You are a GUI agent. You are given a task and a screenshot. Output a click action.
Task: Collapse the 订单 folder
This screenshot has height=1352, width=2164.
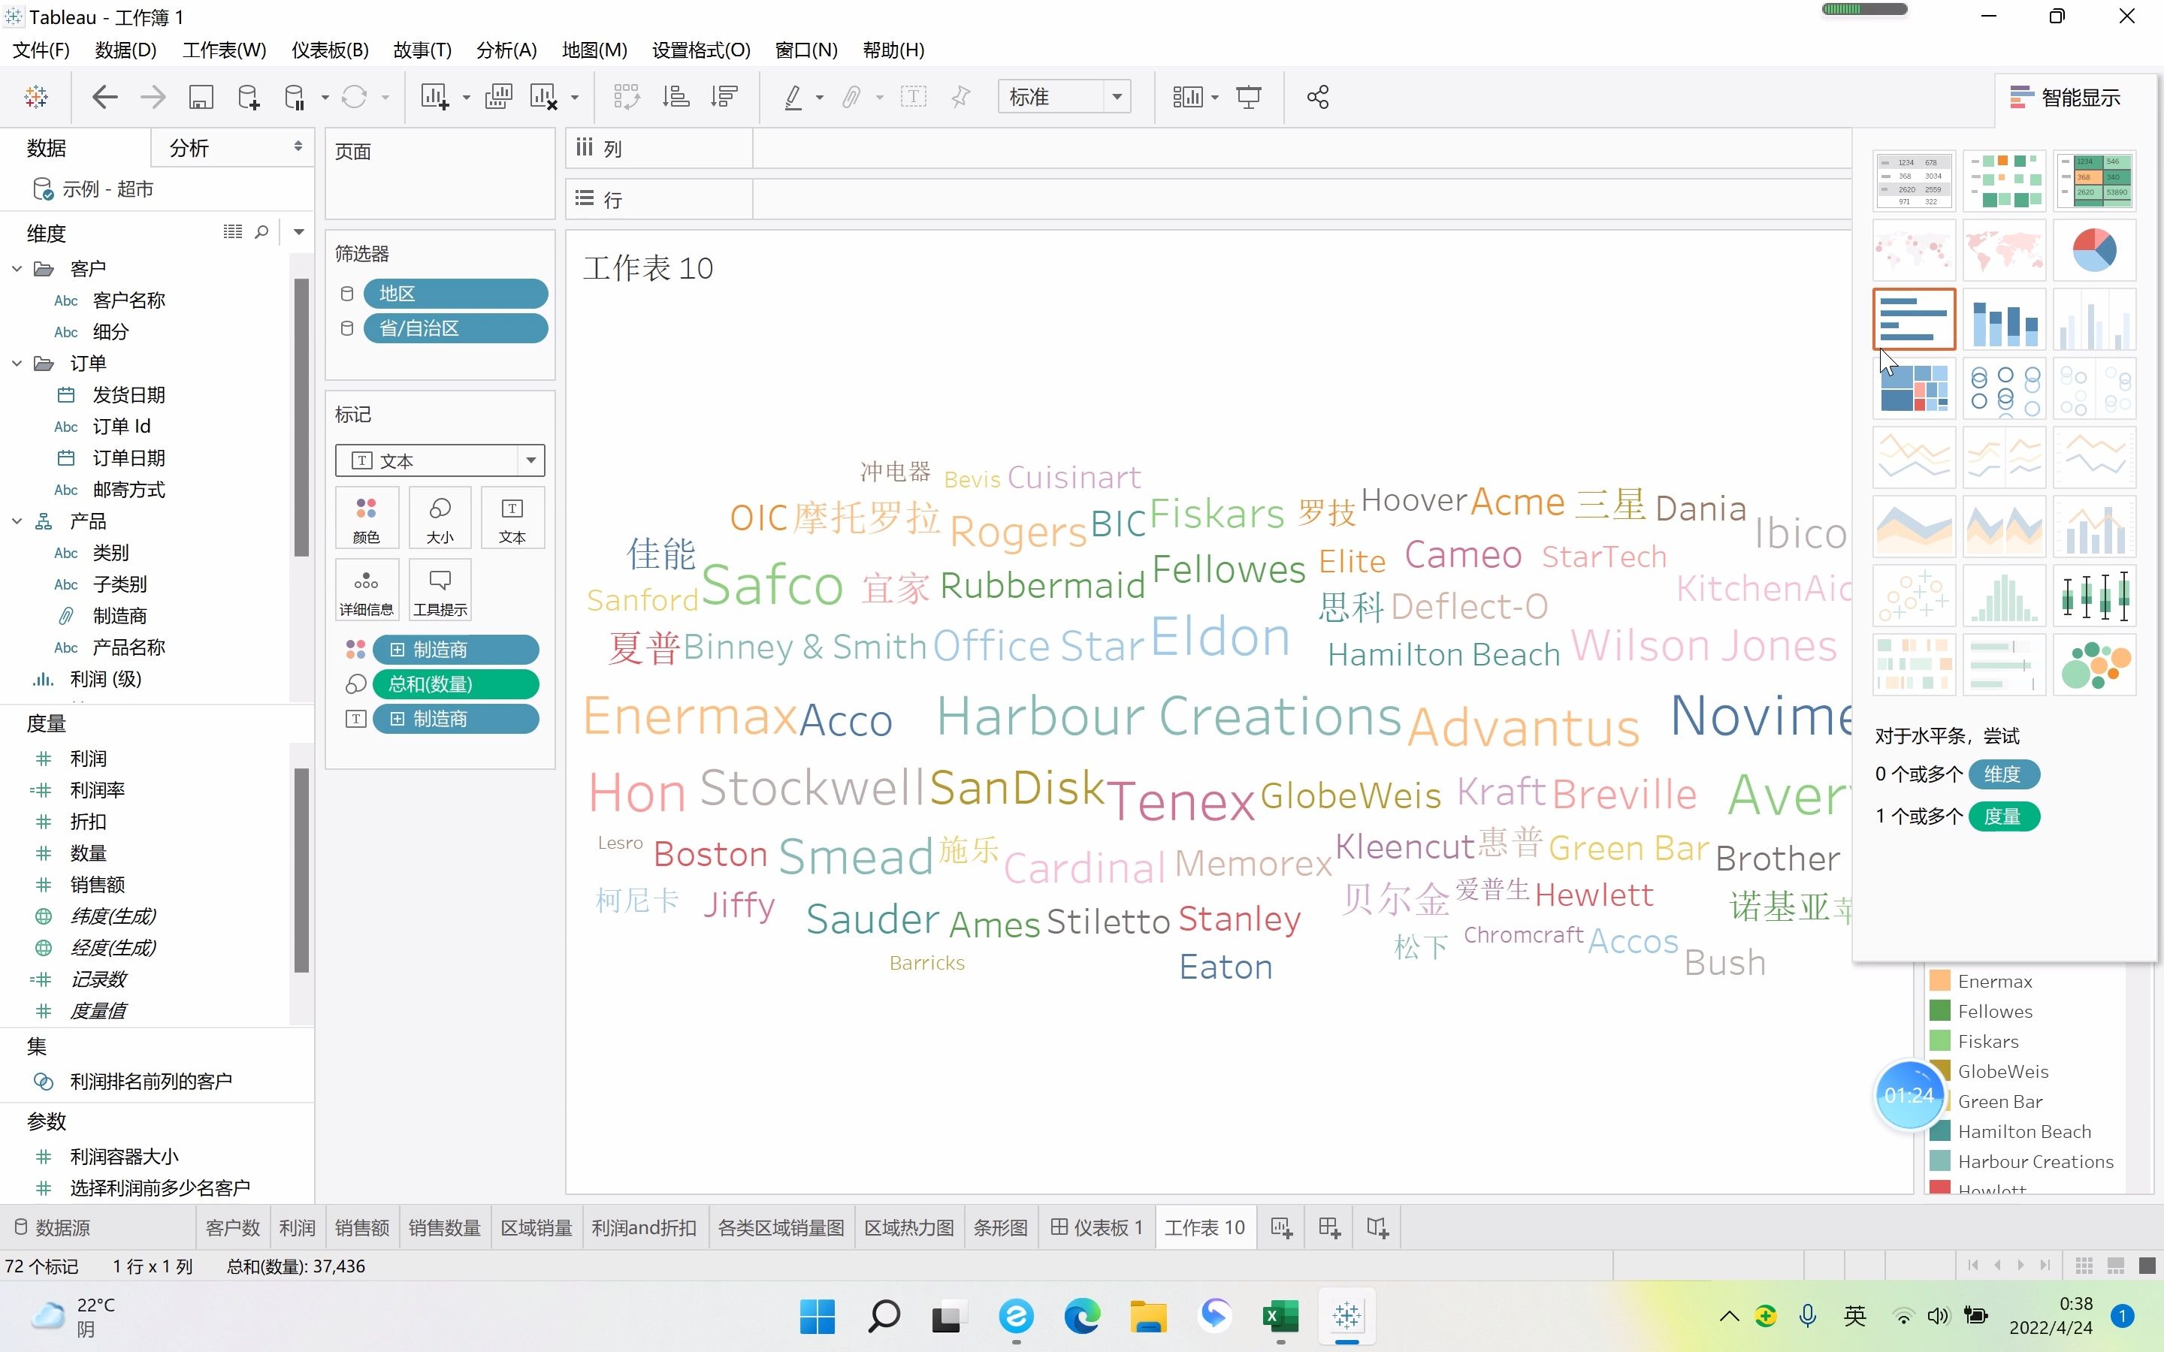pos(17,363)
